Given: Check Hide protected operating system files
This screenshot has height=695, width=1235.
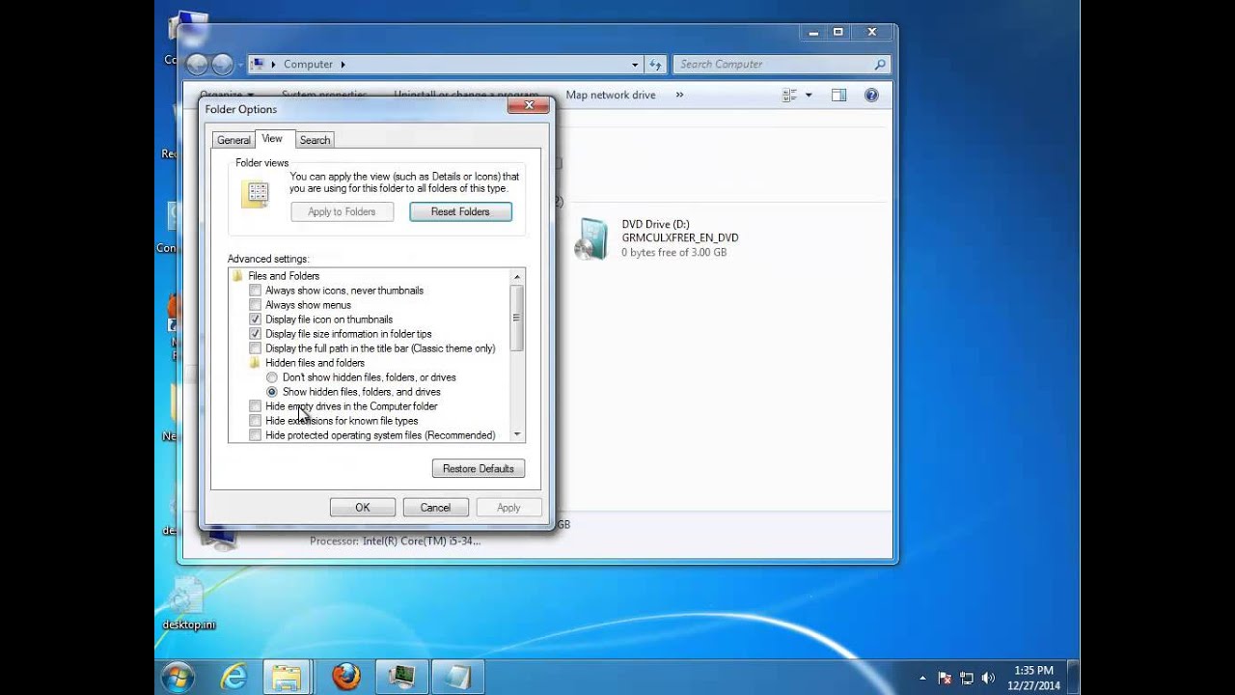Looking at the screenshot, I should click(x=256, y=435).
